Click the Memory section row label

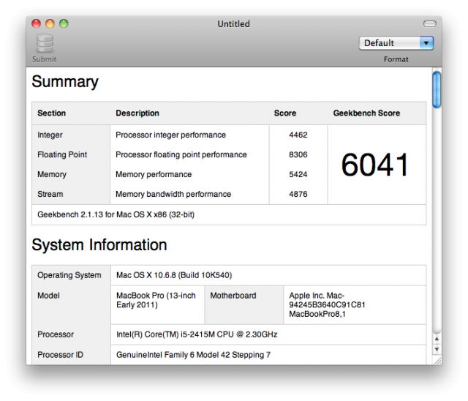click(52, 174)
